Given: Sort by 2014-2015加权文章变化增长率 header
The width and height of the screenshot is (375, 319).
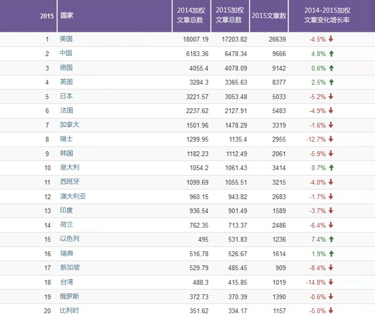Looking at the screenshot, I should [327, 15].
